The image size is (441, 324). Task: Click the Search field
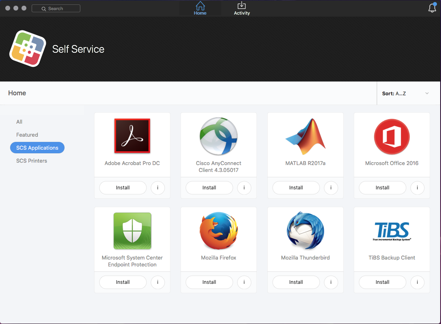point(56,9)
